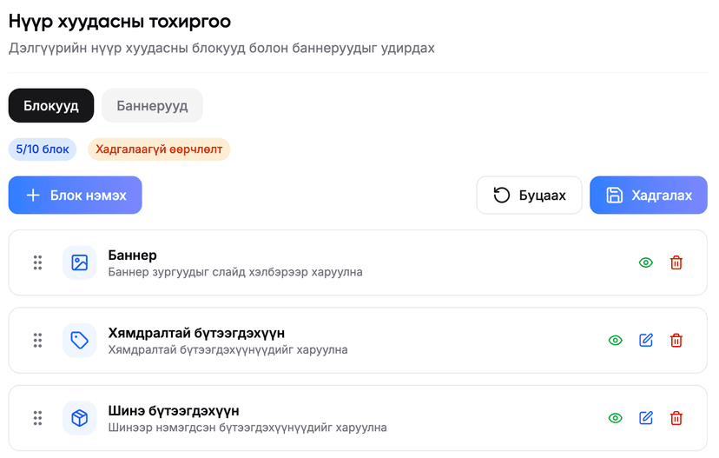
Task: Delete the Шинэ бүтээгдэхүүн block
Action: click(676, 418)
